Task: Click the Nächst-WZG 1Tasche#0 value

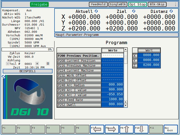Action: tap(33, 17)
